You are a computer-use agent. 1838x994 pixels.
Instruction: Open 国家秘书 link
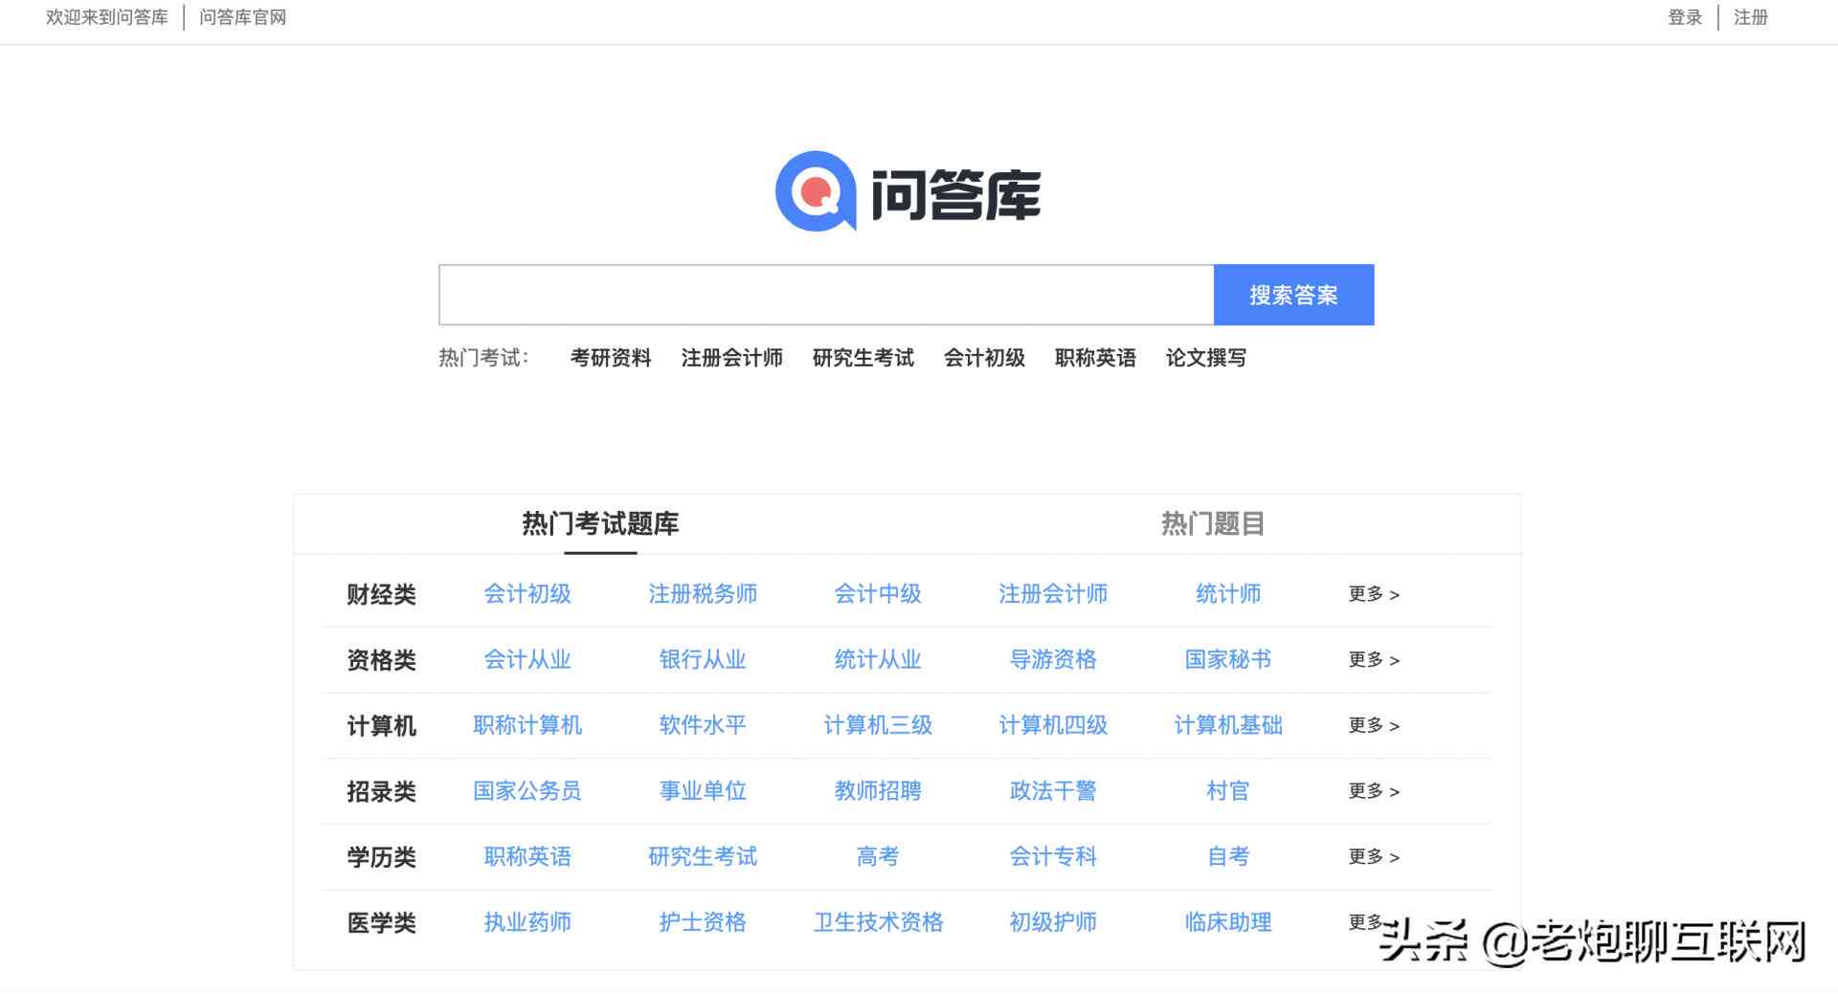[x=1228, y=659]
